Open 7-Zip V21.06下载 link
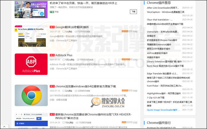This screenshot has width=207, height=129. 156,98
